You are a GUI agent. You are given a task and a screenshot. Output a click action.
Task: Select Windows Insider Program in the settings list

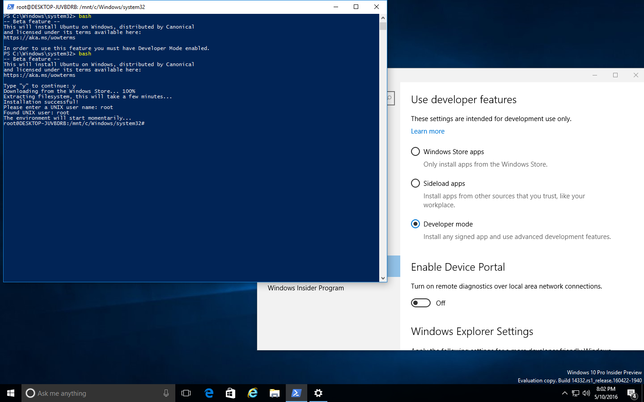point(305,288)
